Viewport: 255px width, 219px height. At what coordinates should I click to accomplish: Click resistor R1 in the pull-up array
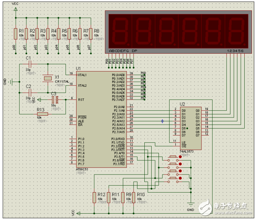[x=15, y=33]
